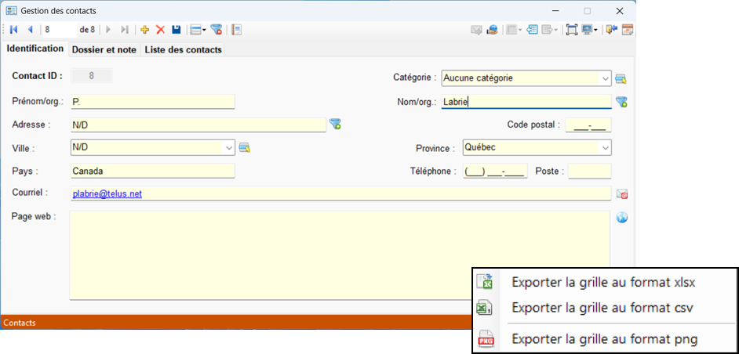Viewport: 739px width, 354px height.
Task: Select Exporter la grille au format csv
Action: 602,308
